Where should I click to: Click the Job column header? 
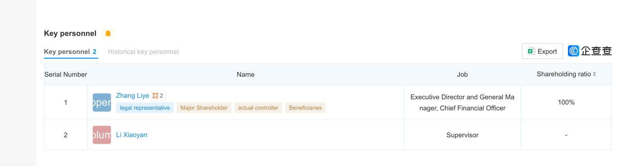462,75
